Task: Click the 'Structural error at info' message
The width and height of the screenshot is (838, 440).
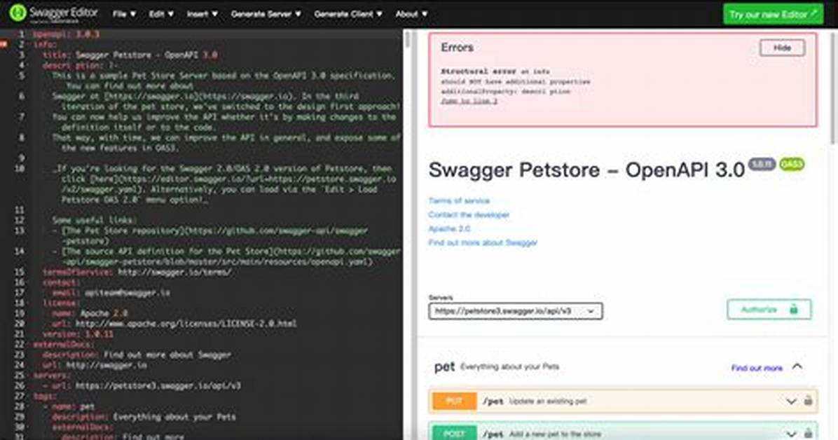Action: [495, 71]
